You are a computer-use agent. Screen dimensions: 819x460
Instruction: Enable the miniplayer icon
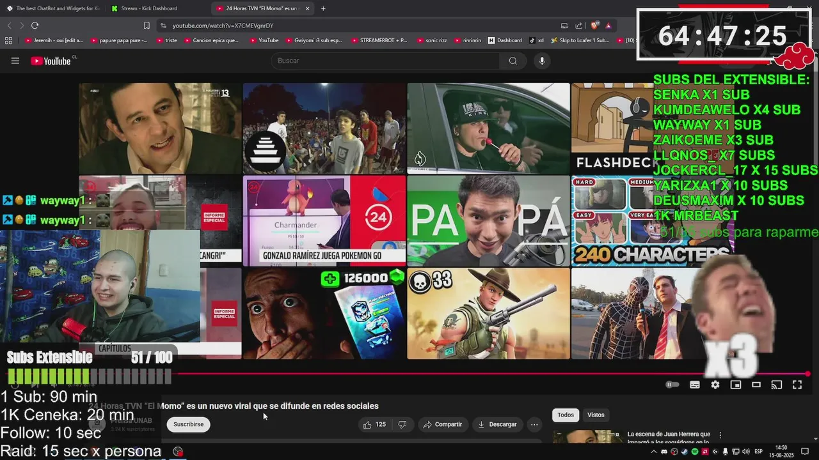pyautogui.click(x=736, y=385)
